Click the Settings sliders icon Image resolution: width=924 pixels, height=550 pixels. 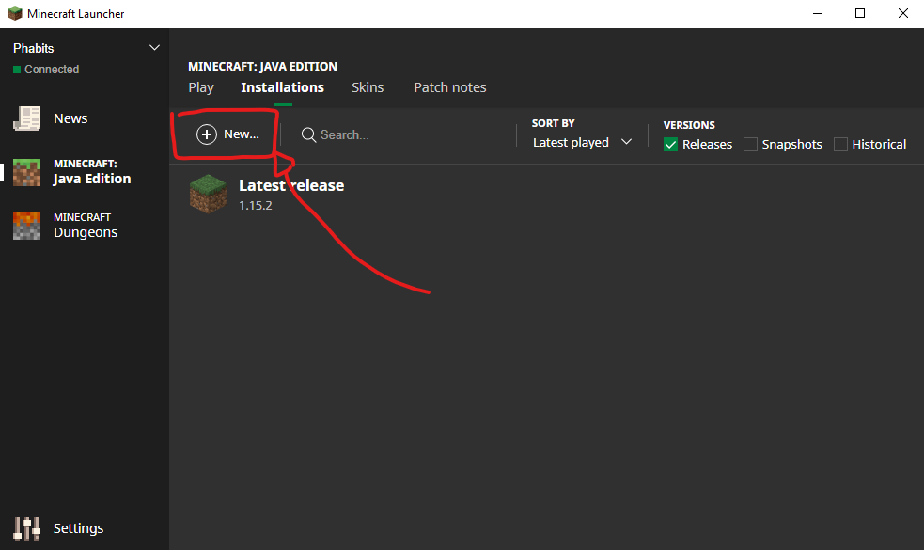(26, 528)
